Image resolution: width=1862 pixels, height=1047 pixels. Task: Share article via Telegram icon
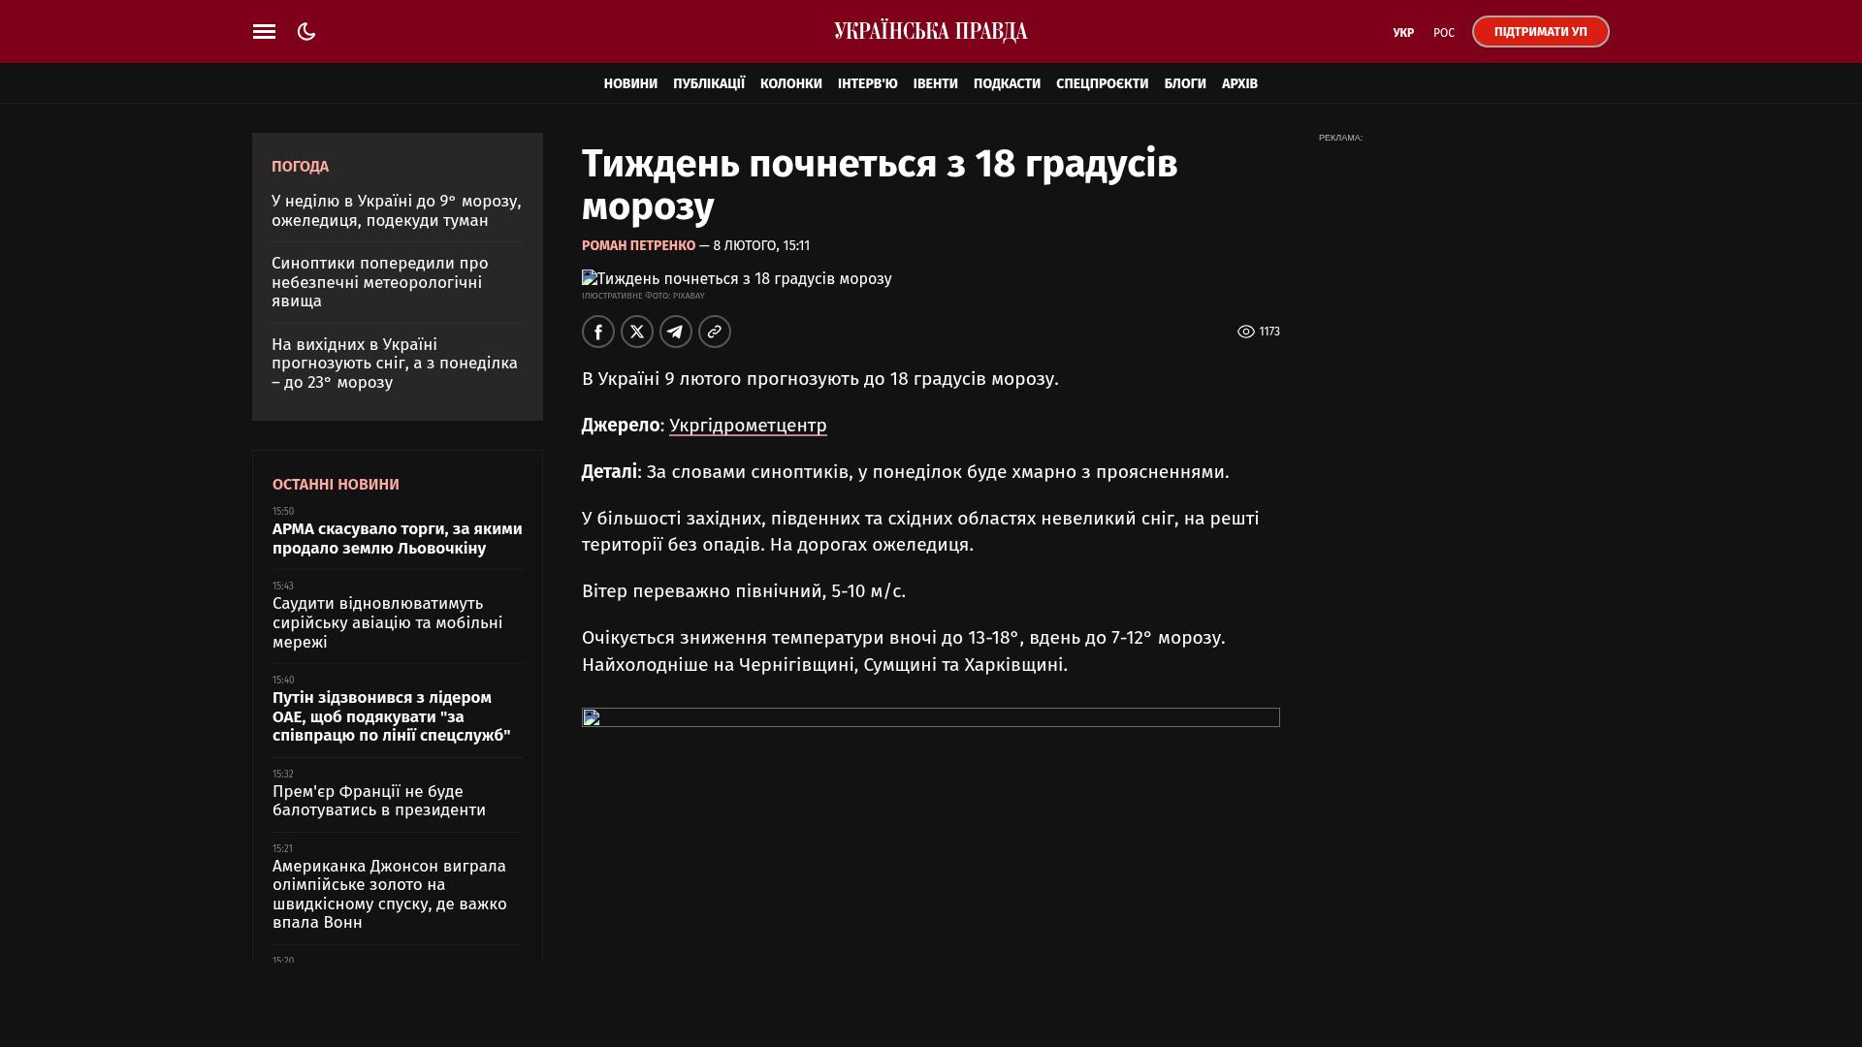(x=676, y=332)
